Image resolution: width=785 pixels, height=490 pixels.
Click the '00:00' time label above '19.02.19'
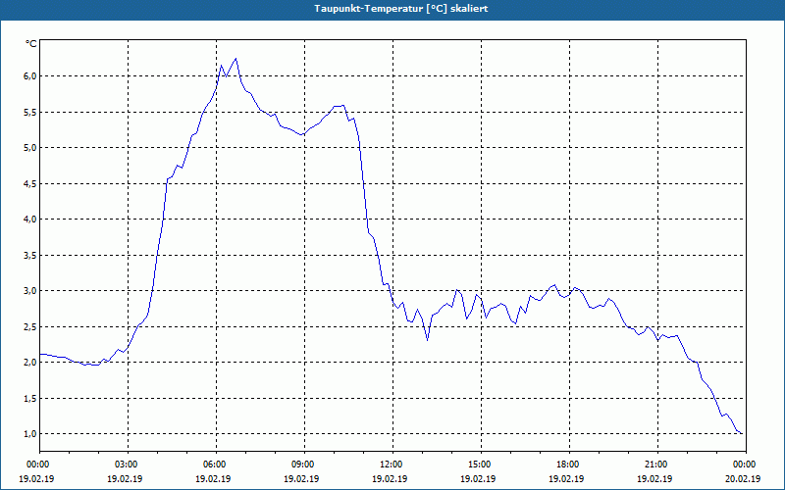pyautogui.click(x=37, y=465)
